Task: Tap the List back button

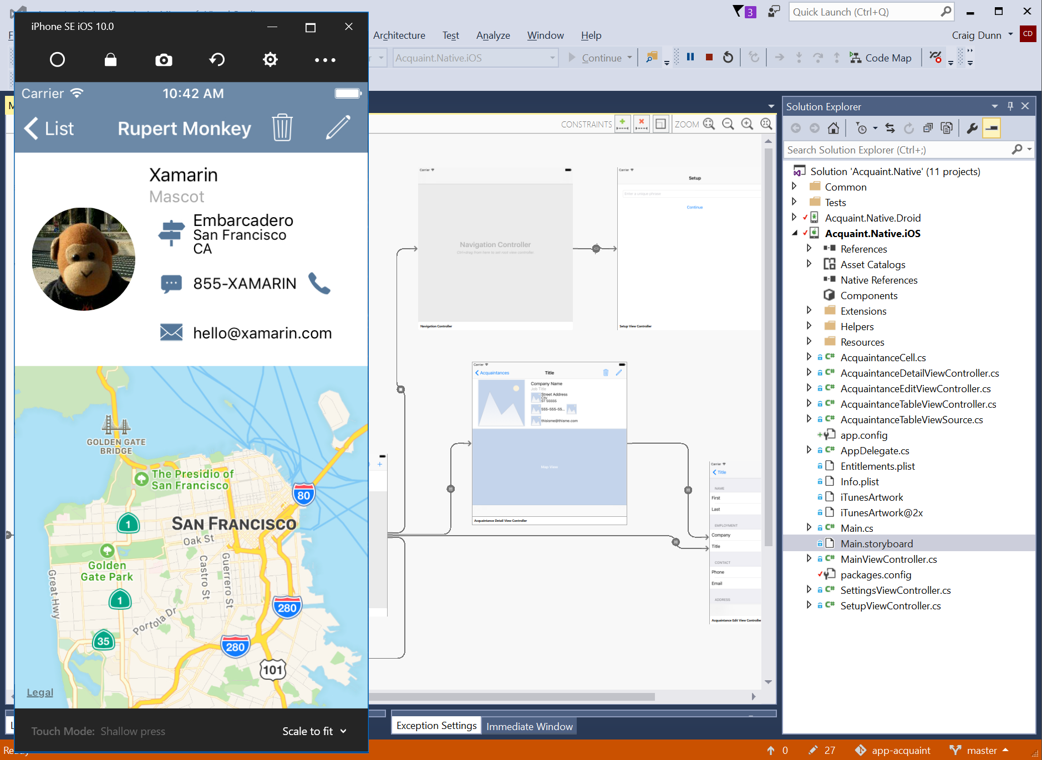Action: [x=49, y=129]
